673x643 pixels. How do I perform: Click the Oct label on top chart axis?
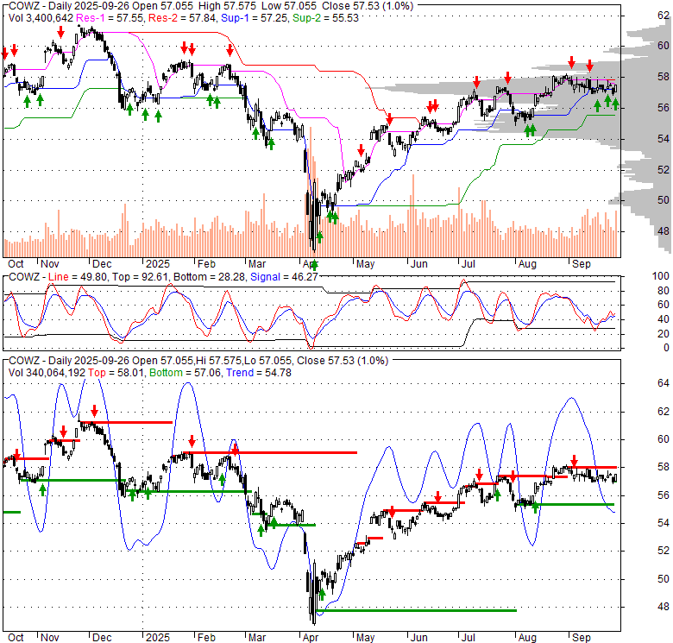[16, 264]
